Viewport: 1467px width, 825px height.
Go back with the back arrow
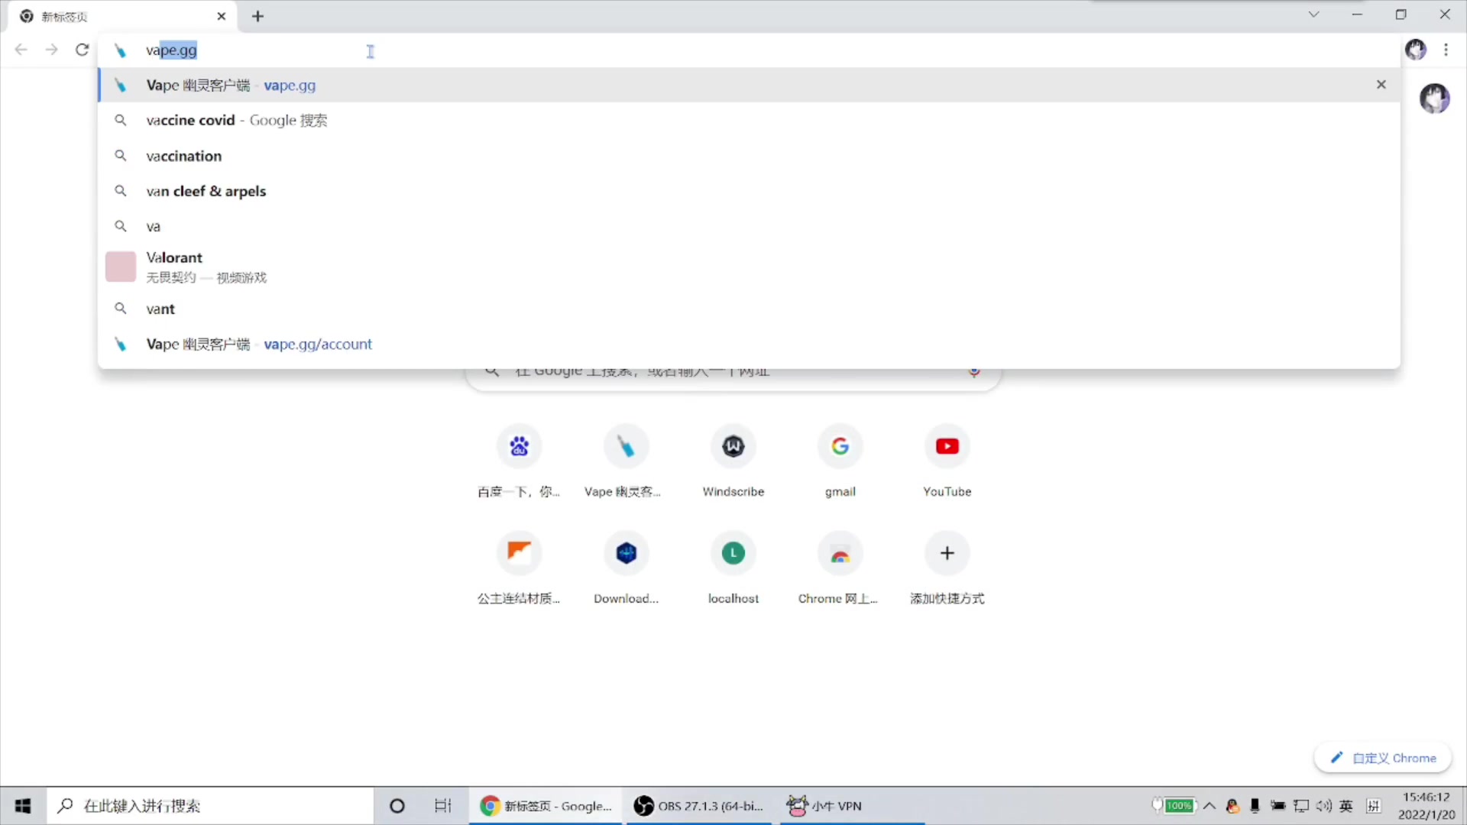[x=21, y=50]
